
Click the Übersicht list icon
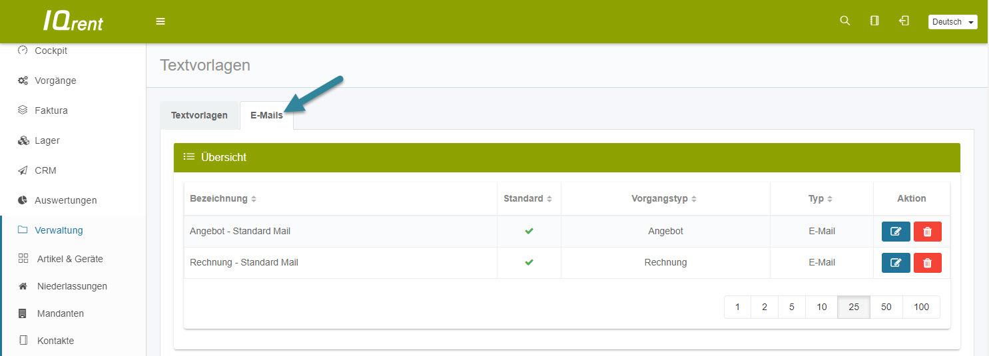click(188, 157)
